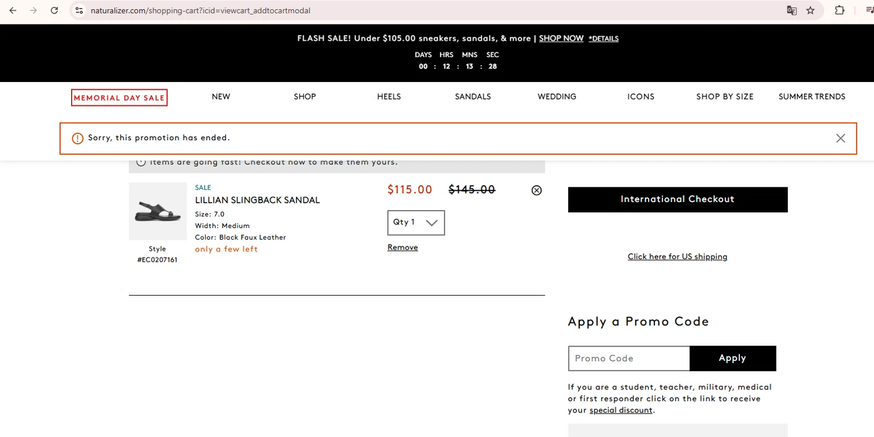Open the Lillian Slingback Sandal thumbnail
Screen dimensions: 874x437
[158, 211]
